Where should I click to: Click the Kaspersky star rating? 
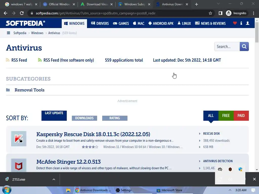[90, 147]
